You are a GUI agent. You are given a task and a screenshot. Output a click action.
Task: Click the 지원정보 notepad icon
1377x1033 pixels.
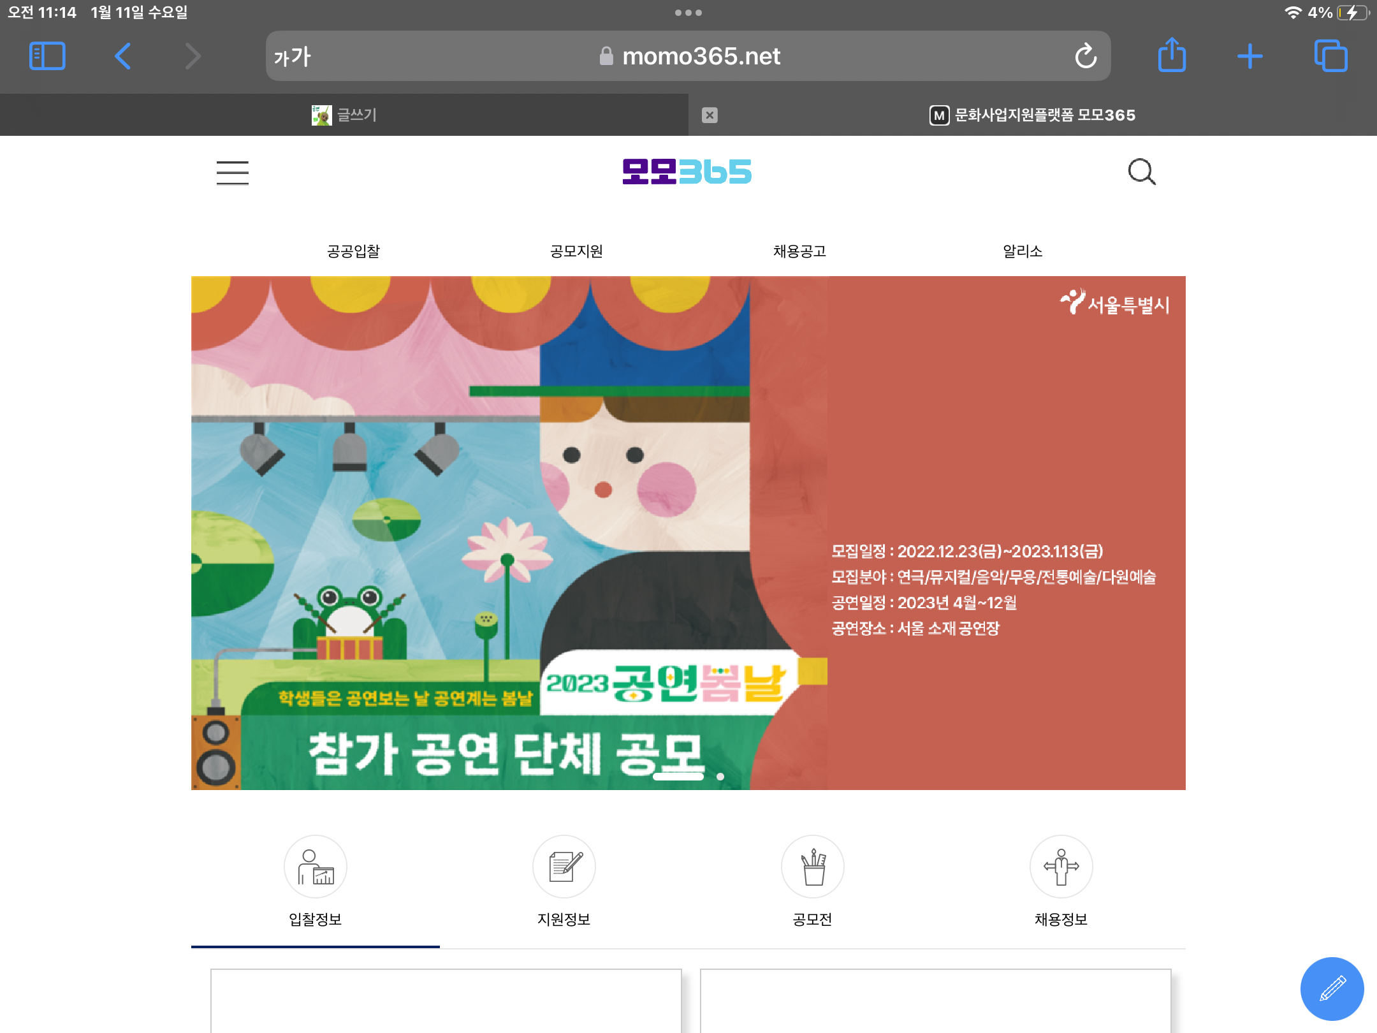click(564, 867)
